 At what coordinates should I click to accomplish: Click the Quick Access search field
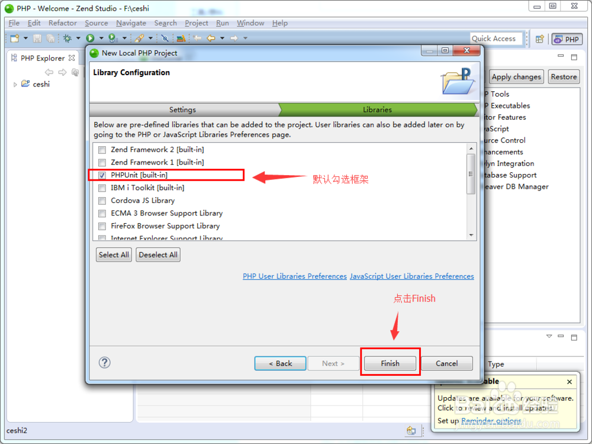click(x=496, y=38)
